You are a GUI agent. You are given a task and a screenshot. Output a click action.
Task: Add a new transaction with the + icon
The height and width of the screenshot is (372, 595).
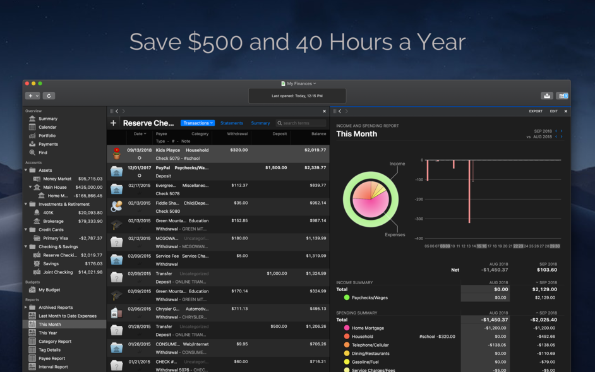114,123
